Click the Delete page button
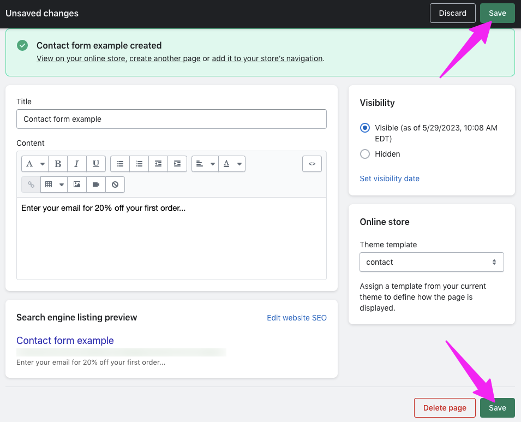Screen dimensions: 521x422 click(x=445, y=408)
